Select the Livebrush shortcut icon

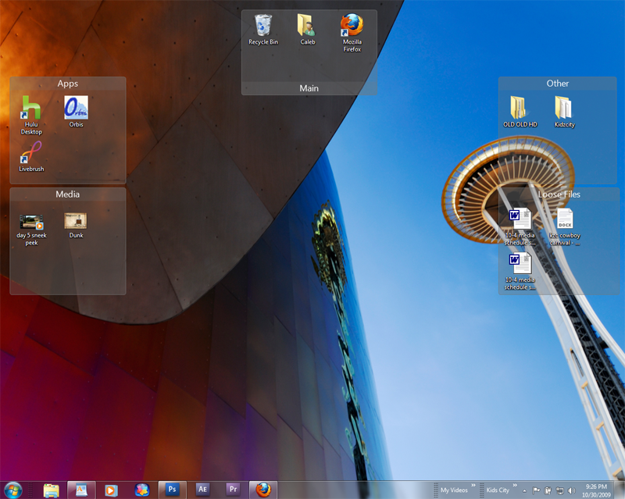31,157
